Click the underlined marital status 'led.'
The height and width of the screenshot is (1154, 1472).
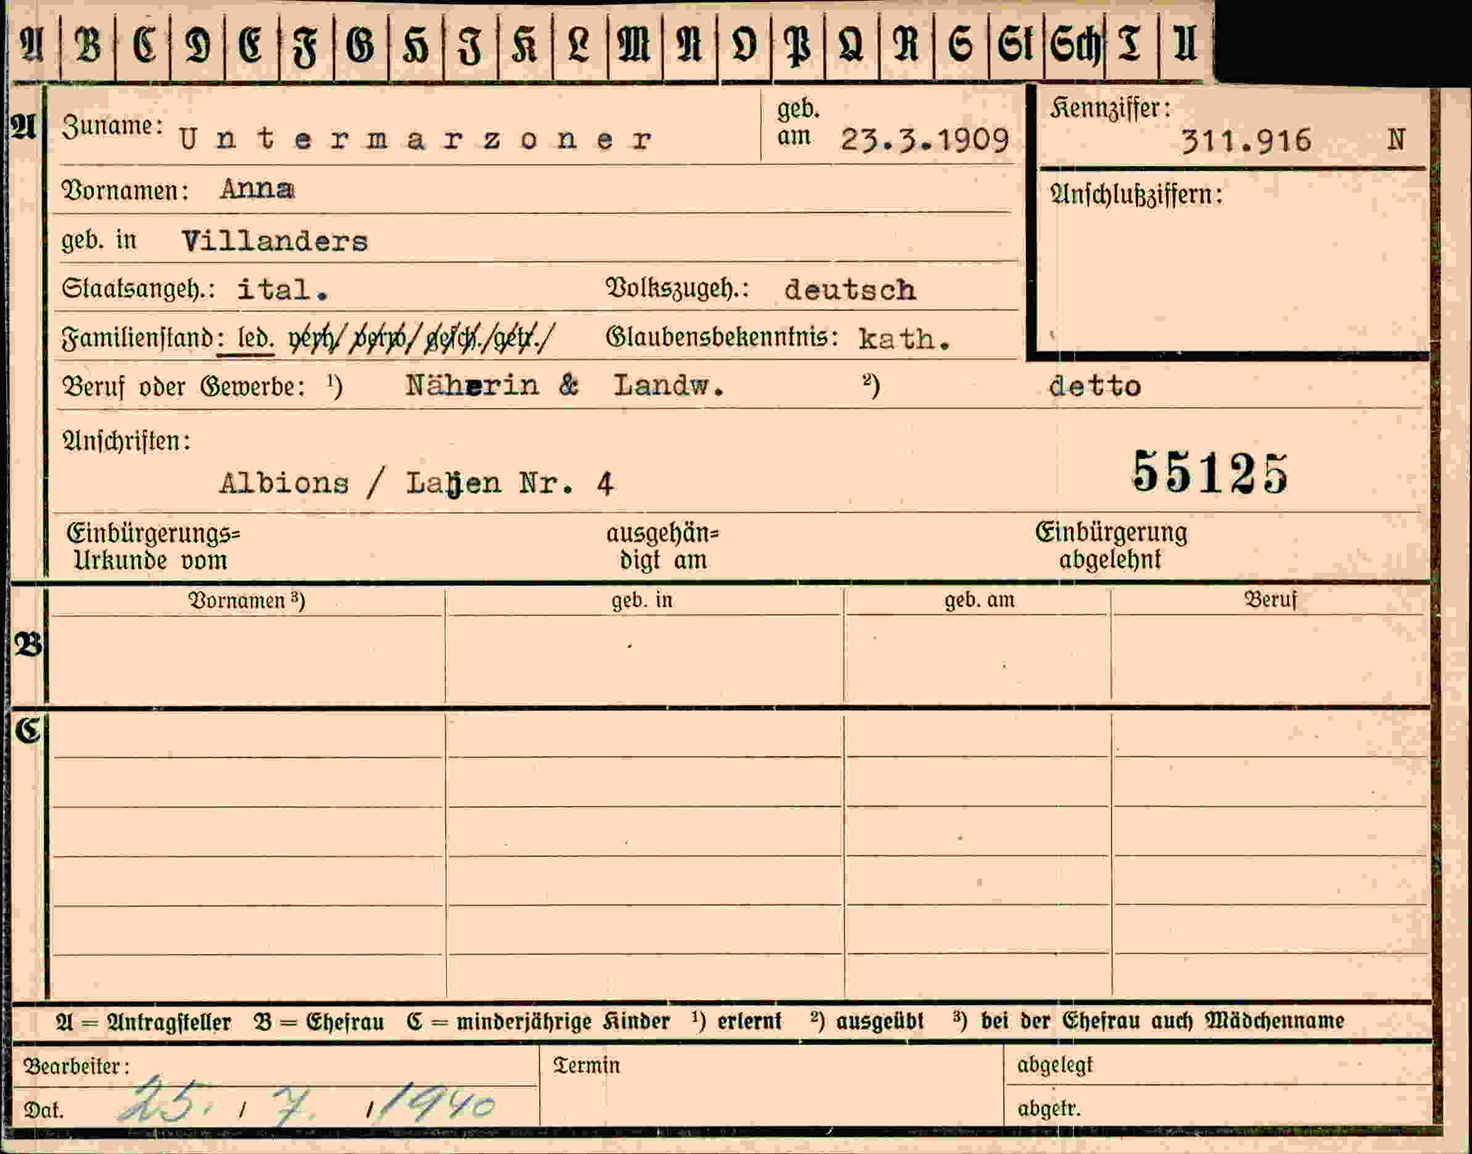[255, 338]
